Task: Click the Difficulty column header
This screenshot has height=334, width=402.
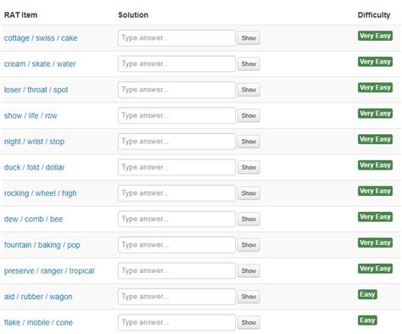Action: pos(374,15)
